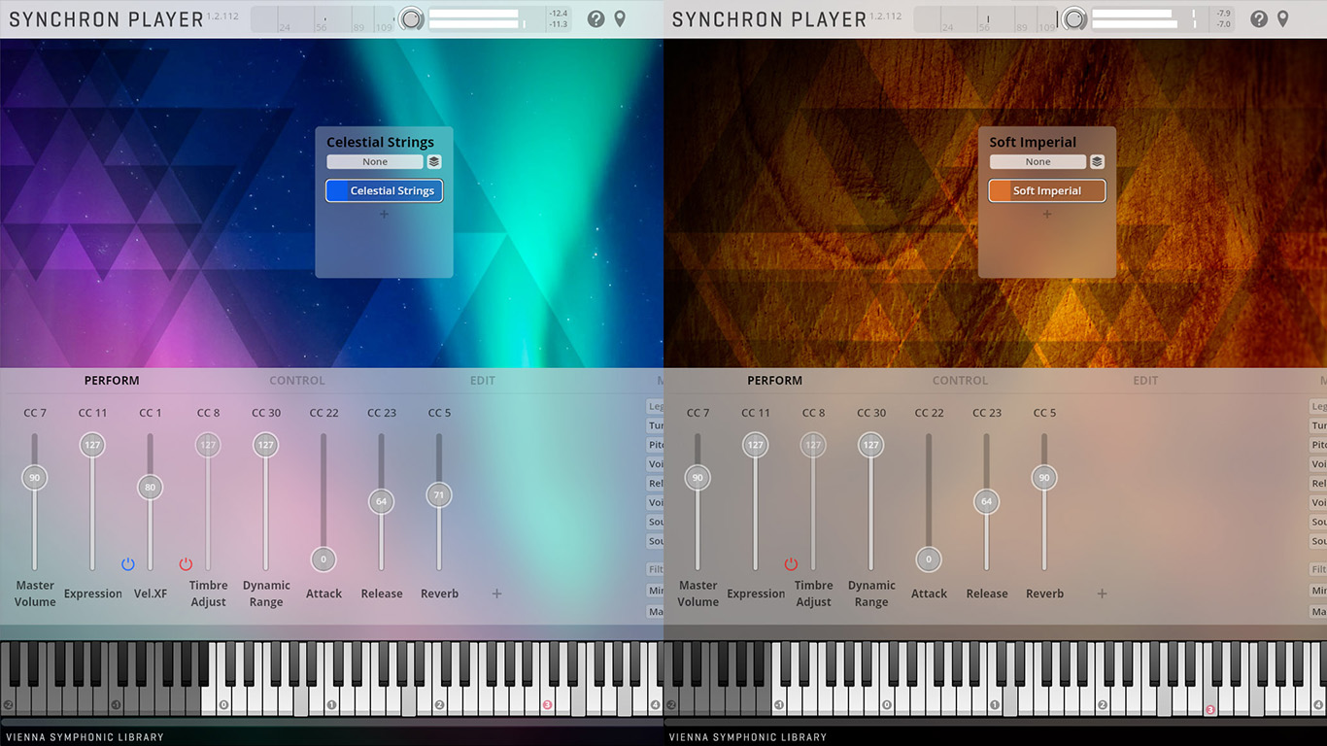The width and height of the screenshot is (1327, 746).
Task: Switch to the CONTROL tab in the right player
Action: tap(960, 381)
